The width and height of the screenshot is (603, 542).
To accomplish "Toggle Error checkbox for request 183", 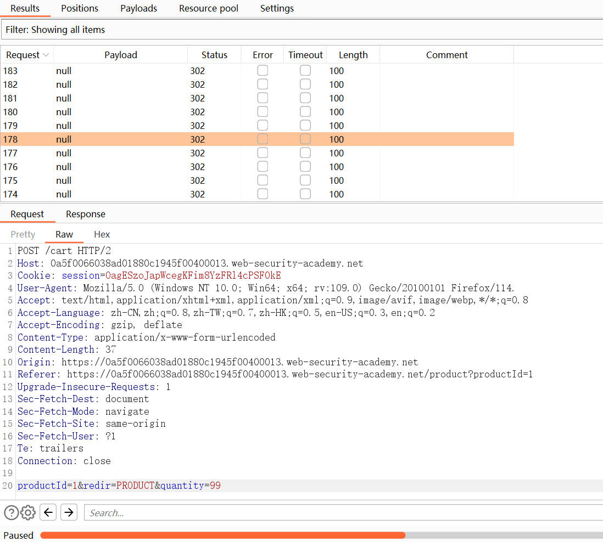I will 263,71.
